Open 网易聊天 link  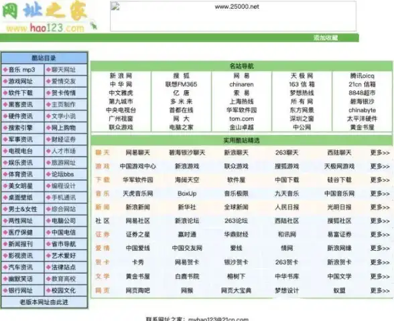(x=138, y=152)
